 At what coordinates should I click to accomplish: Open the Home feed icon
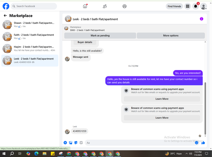(x=85, y=6)
